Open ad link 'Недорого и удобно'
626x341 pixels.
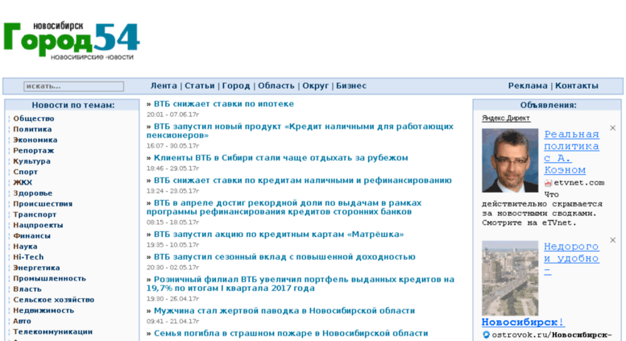coord(571,258)
